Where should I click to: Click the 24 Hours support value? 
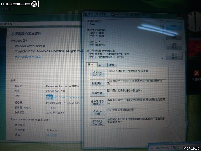(52, 130)
